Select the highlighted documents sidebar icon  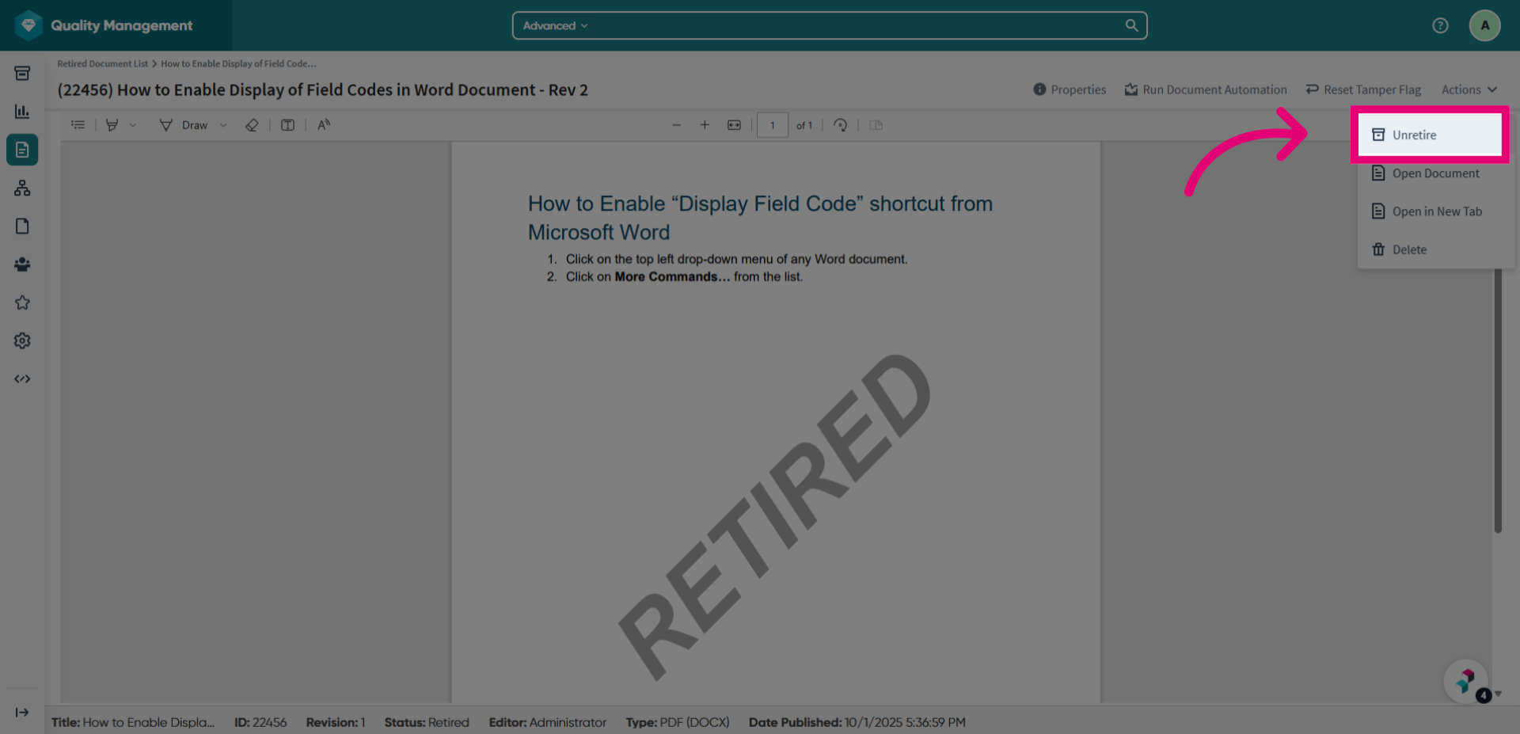22,150
